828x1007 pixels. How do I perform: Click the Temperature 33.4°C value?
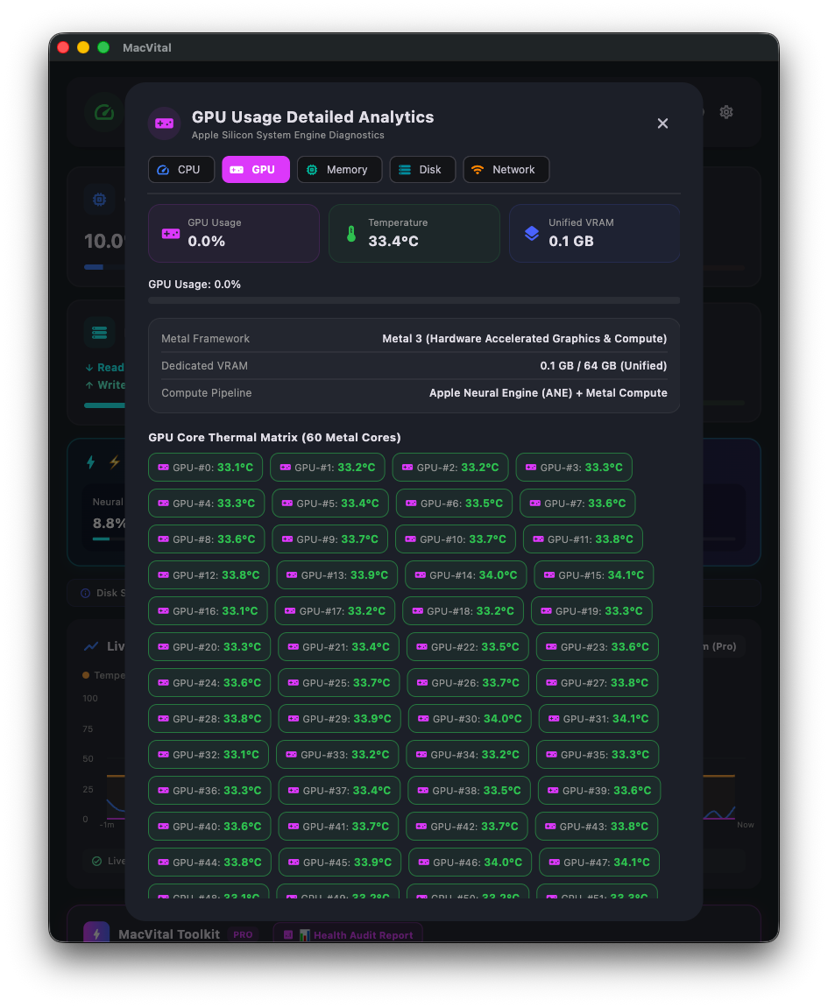tap(393, 241)
